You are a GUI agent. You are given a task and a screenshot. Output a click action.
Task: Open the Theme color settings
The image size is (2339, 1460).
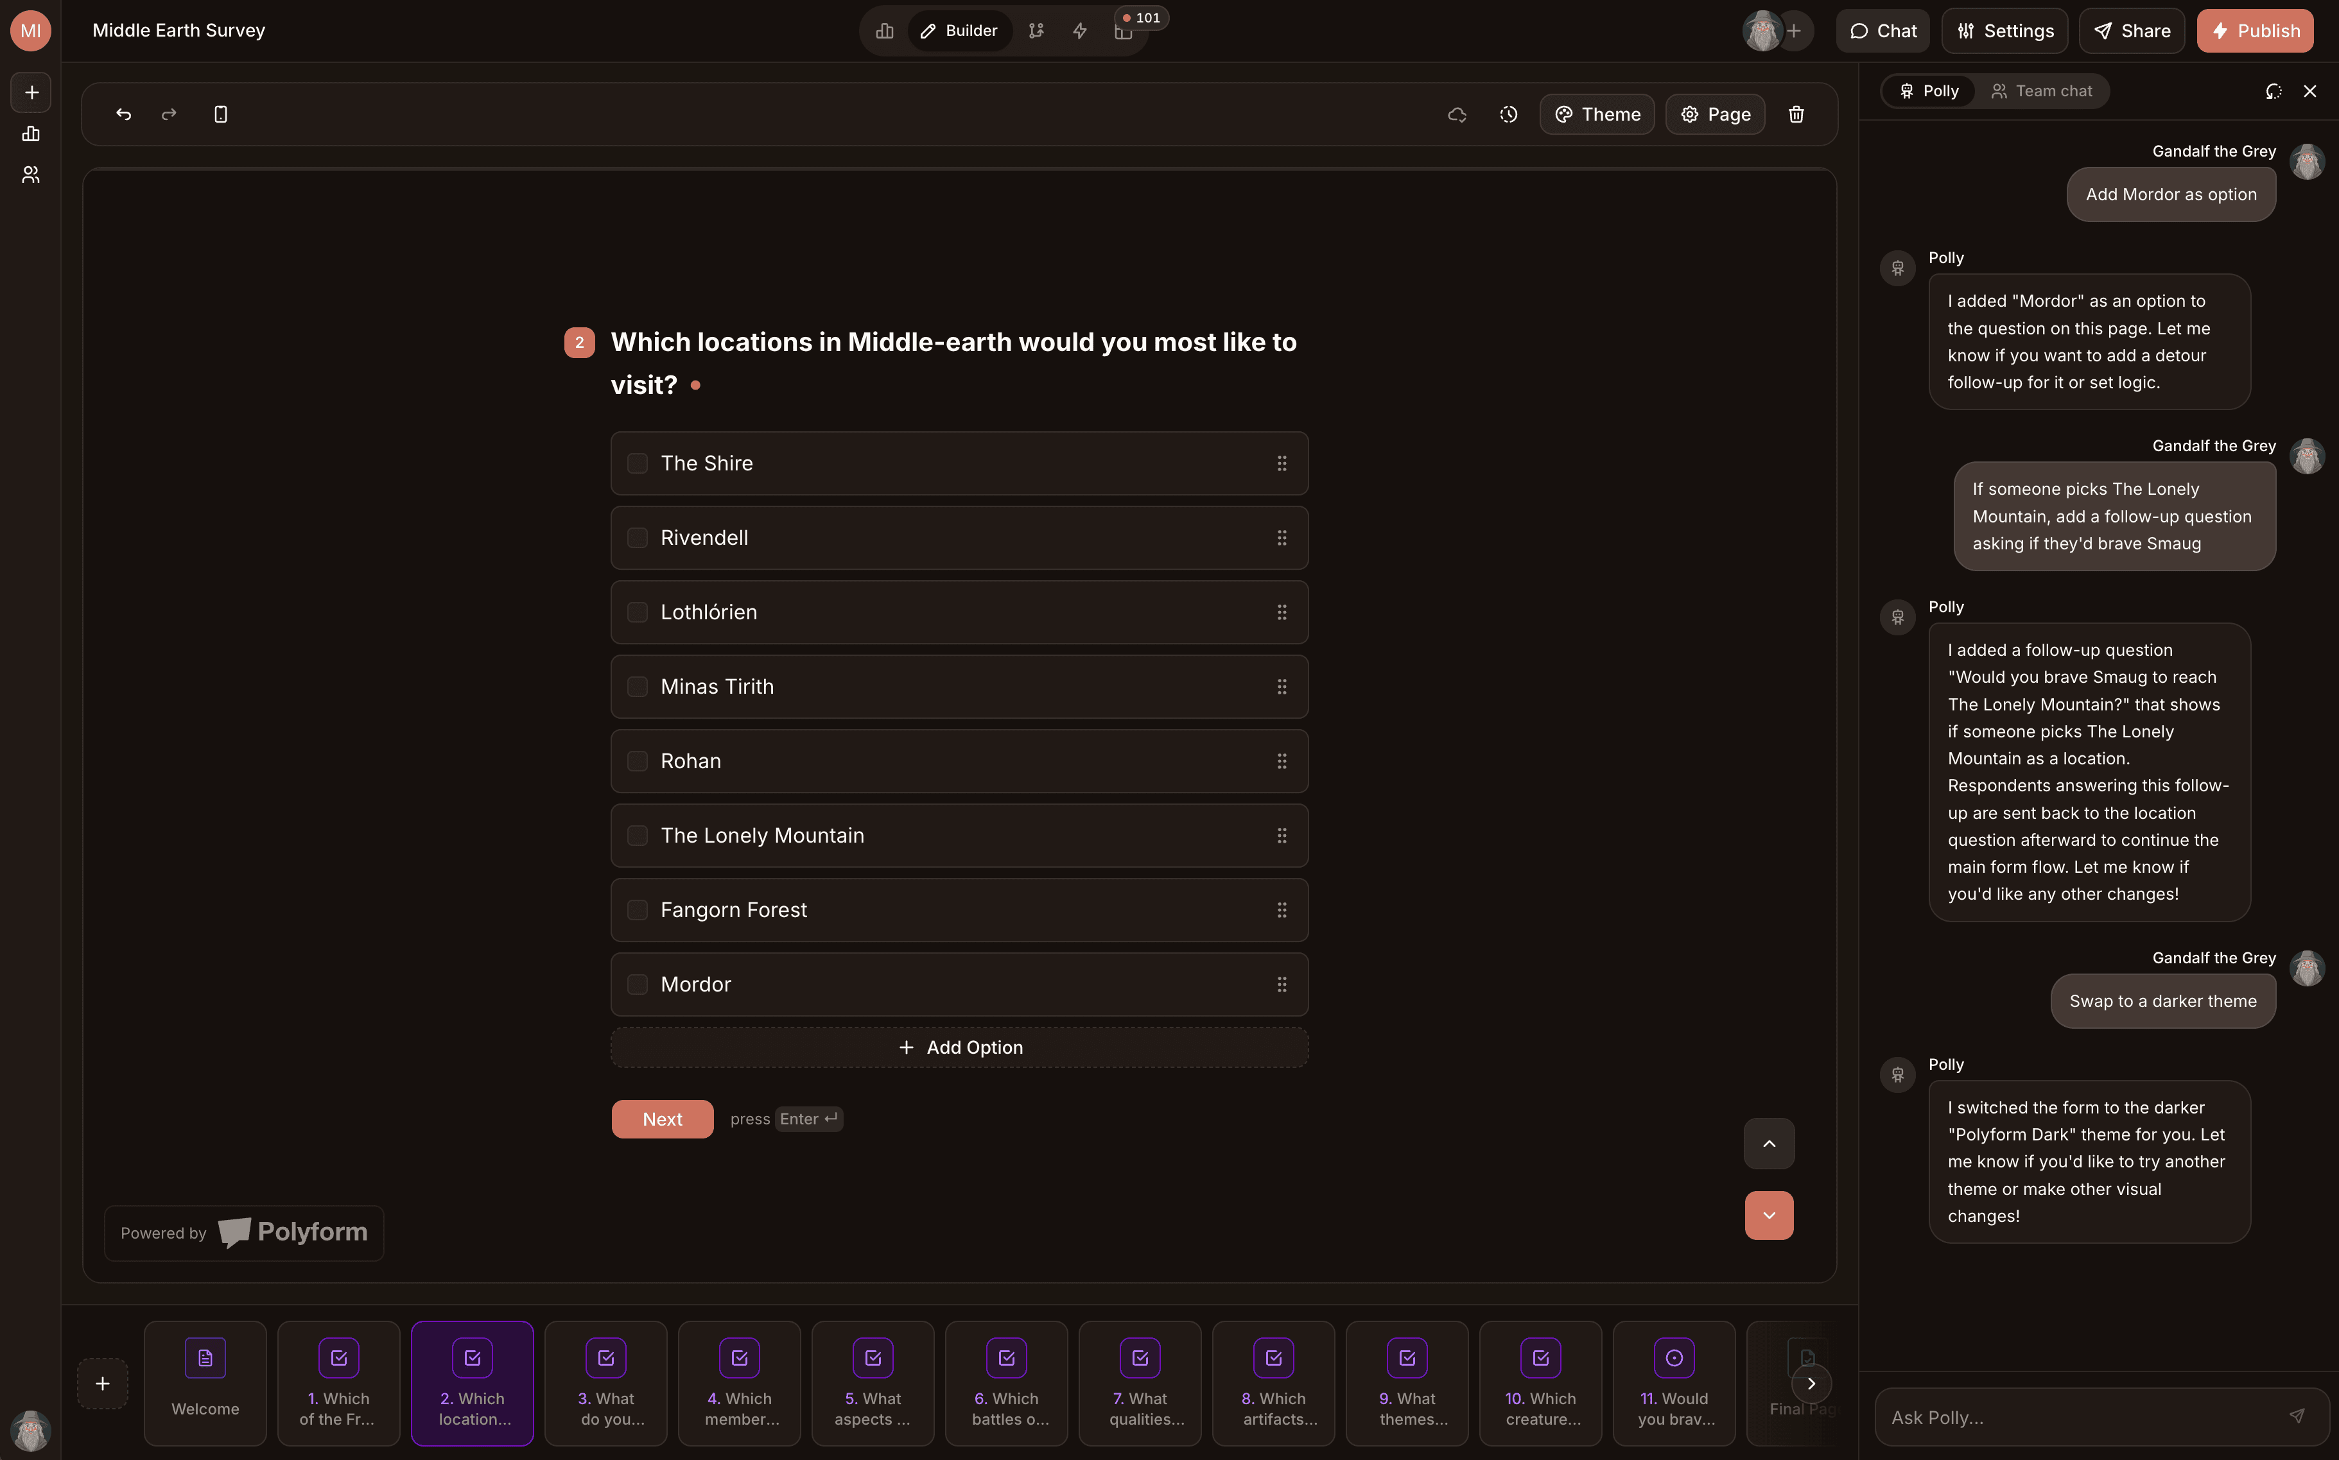tap(1596, 114)
